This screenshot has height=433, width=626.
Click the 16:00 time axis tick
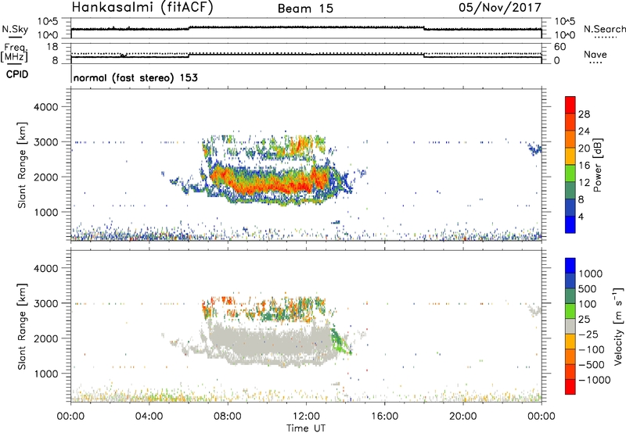tap(384, 417)
